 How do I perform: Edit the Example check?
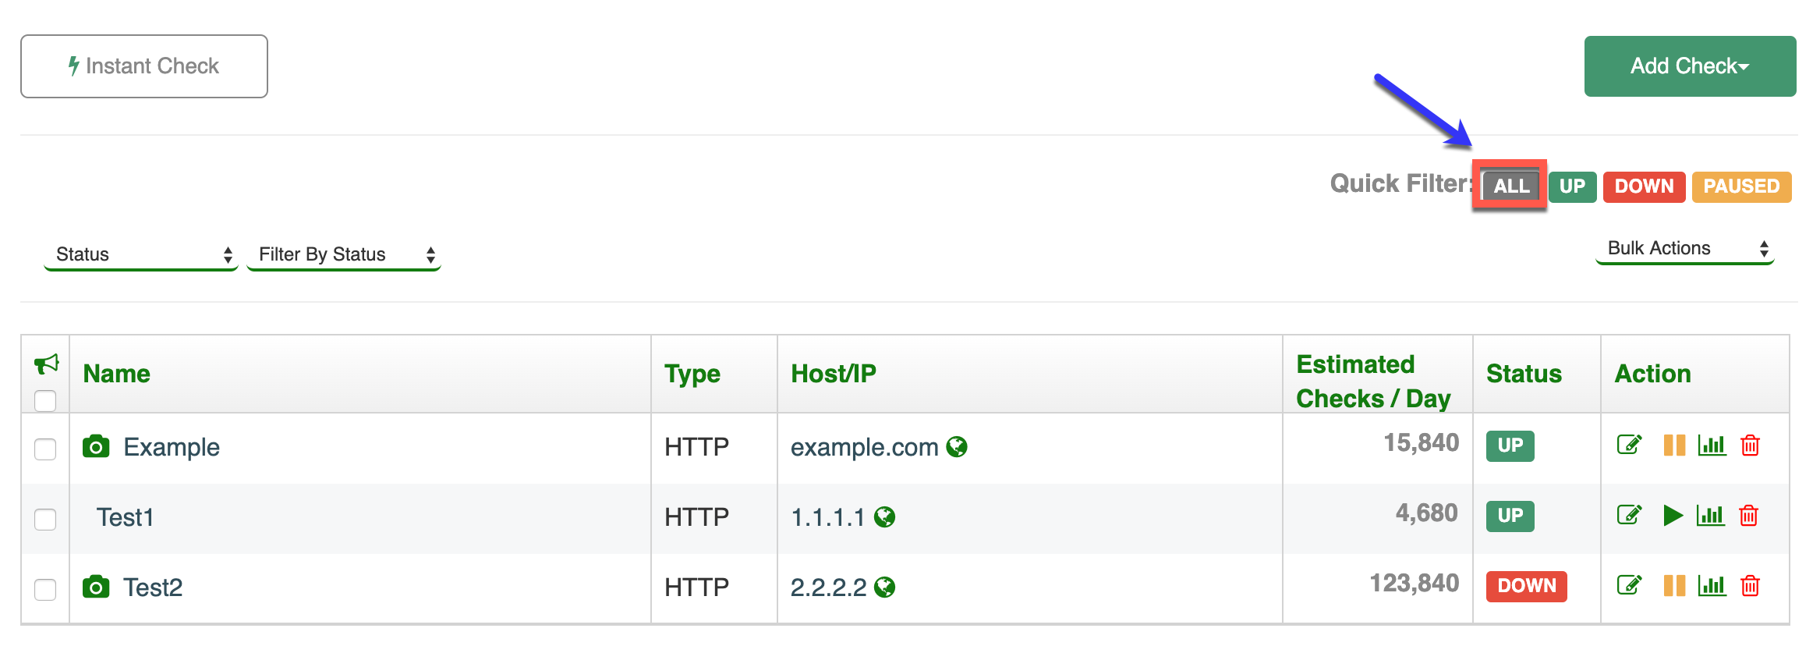1629,445
